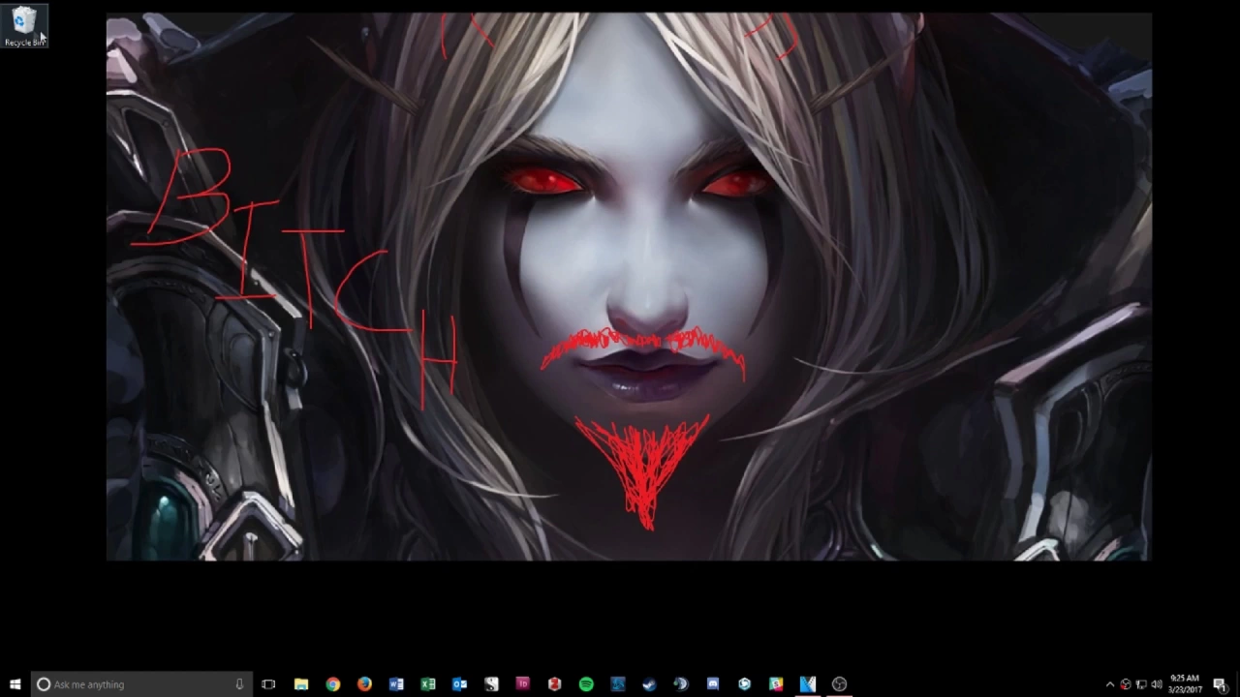Open the Windows Start menu

tap(15, 684)
